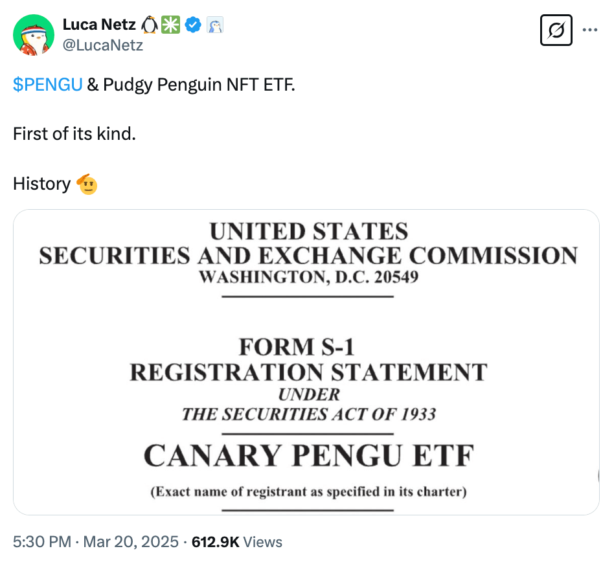Click the word History in the tweet
The height and width of the screenshot is (562, 614).
coord(41,184)
